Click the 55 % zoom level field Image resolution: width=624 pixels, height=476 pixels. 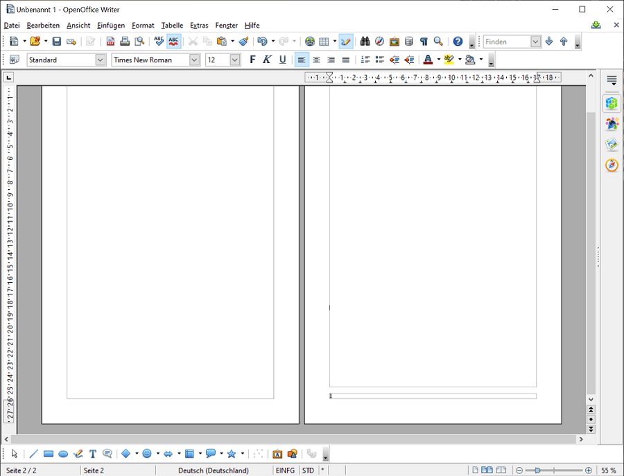(x=609, y=470)
